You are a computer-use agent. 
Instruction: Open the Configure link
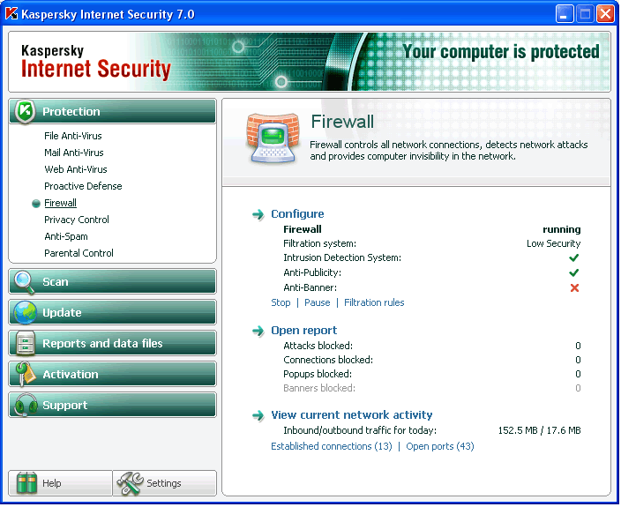[x=297, y=214]
